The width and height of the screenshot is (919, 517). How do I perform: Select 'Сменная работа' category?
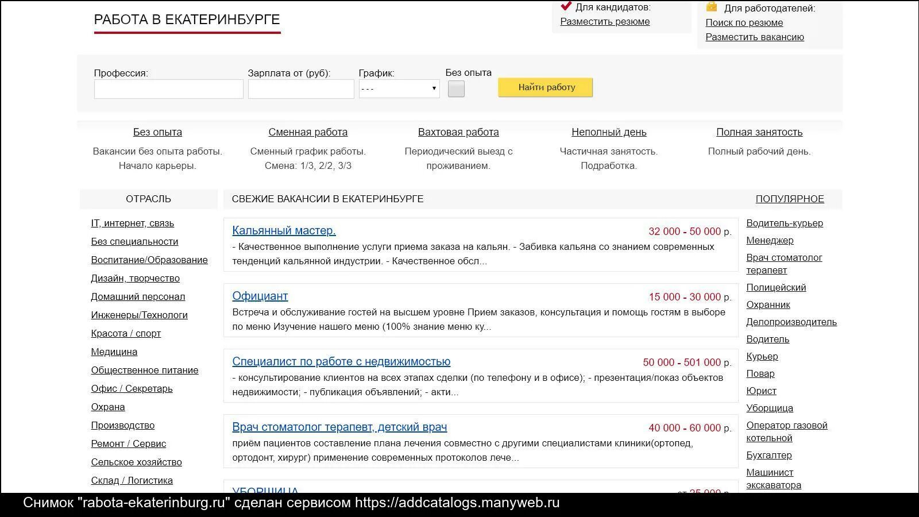click(308, 132)
